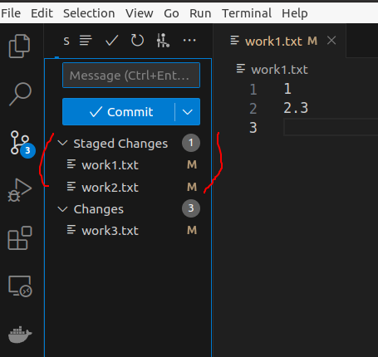378x357 pixels.
Task: Click the checkmark commit icon in toolbar
Action: [x=112, y=41]
